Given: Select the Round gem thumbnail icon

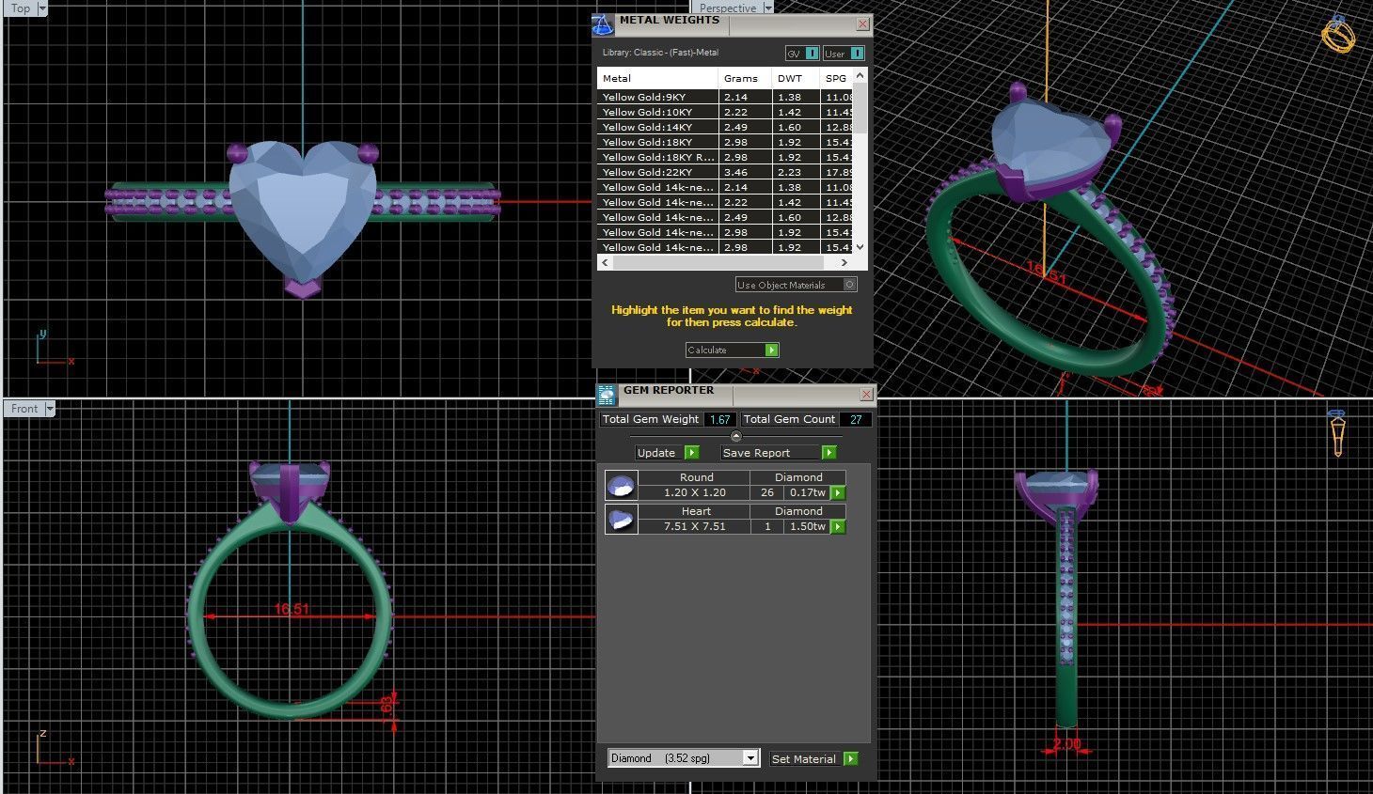Looking at the screenshot, I should tap(622, 486).
